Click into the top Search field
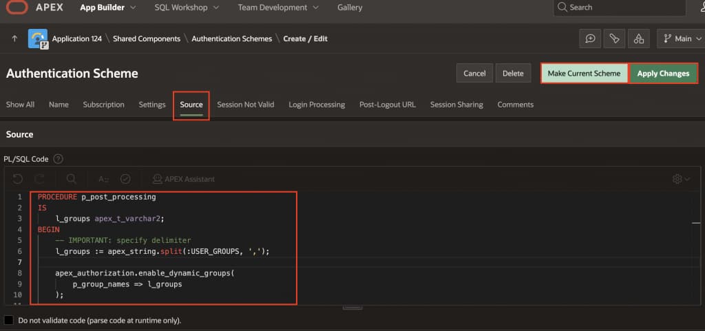705x331 pixels. pyautogui.click(x=620, y=8)
